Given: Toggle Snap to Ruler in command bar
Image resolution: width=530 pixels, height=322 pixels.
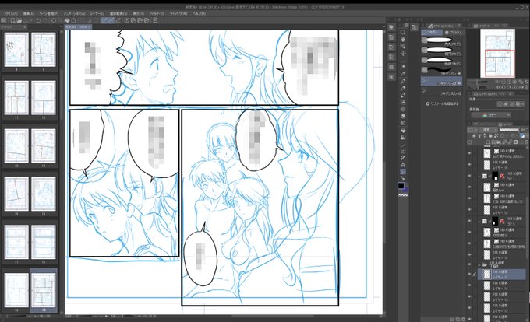Looking at the screenshot, I should click(104, 20).
